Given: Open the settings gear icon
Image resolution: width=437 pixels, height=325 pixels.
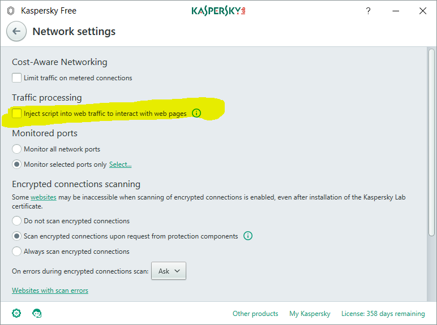Looking at the screenshot, I should [x=16, y=313].
